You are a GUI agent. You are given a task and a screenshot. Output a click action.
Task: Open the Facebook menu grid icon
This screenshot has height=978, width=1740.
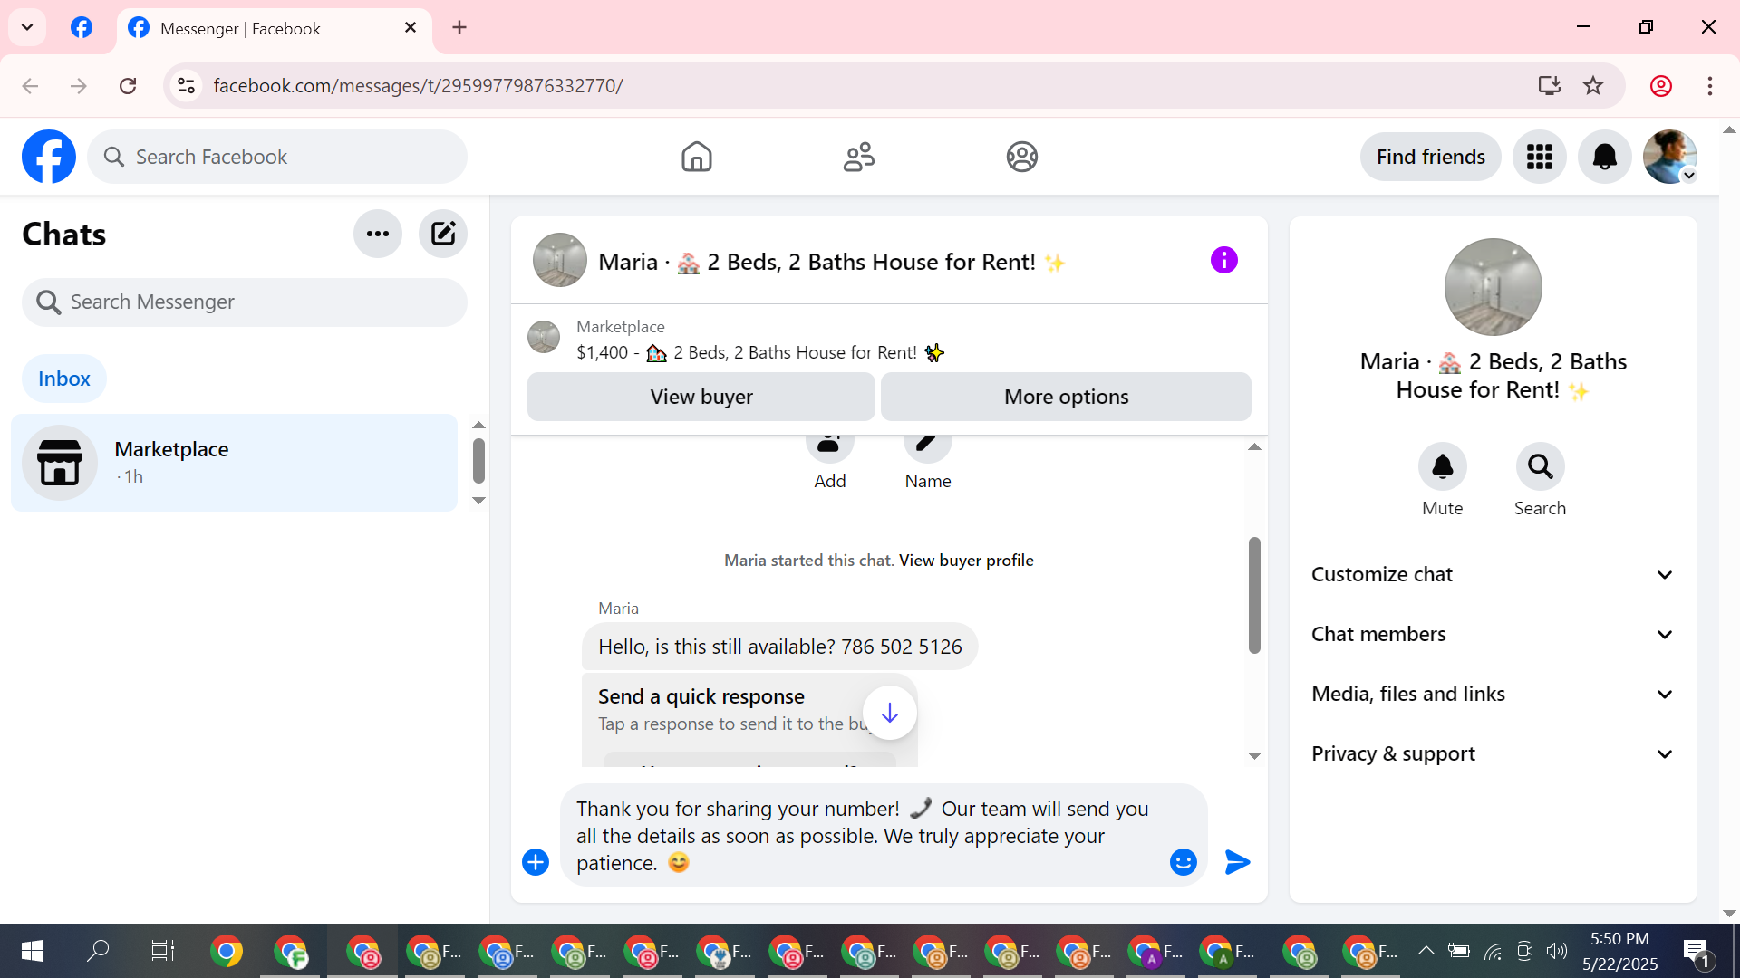click(x=1540, y=157)
